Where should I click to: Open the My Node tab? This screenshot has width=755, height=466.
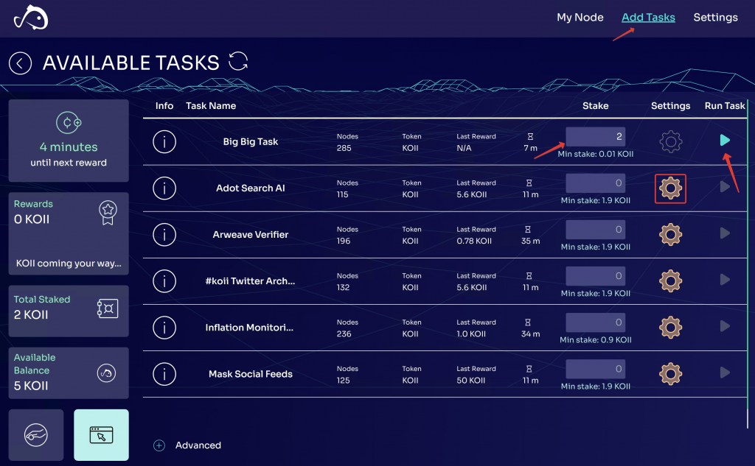(580, 18)
